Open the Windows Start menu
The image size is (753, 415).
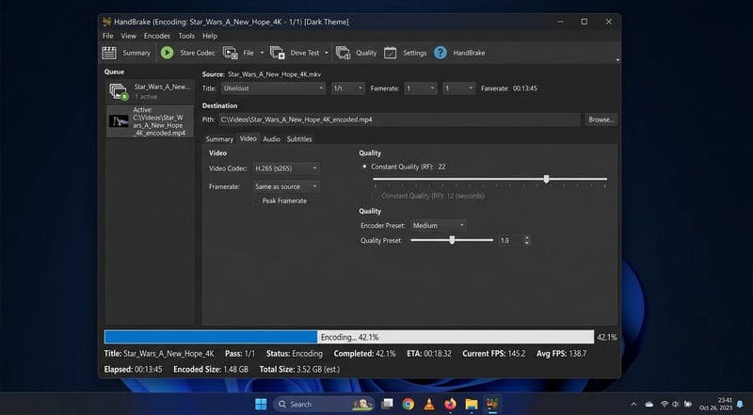(x=261, y=405)
